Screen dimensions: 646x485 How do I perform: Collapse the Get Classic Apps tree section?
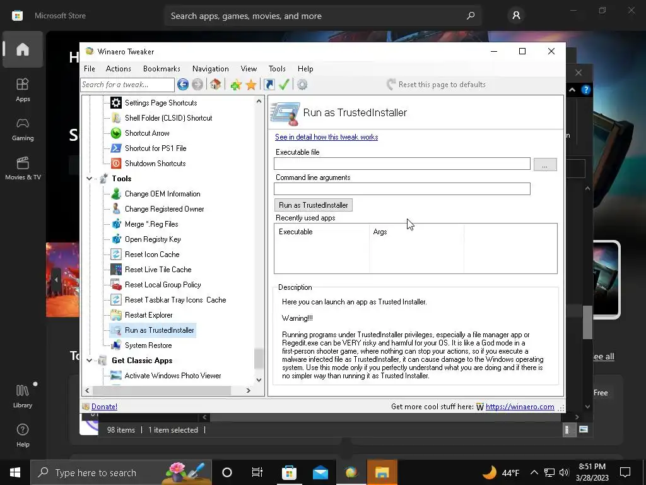89,361
